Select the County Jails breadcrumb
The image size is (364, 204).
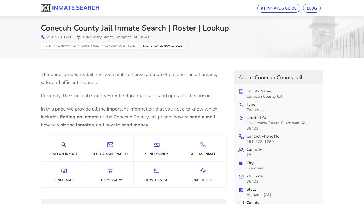[x=90, y=46]
